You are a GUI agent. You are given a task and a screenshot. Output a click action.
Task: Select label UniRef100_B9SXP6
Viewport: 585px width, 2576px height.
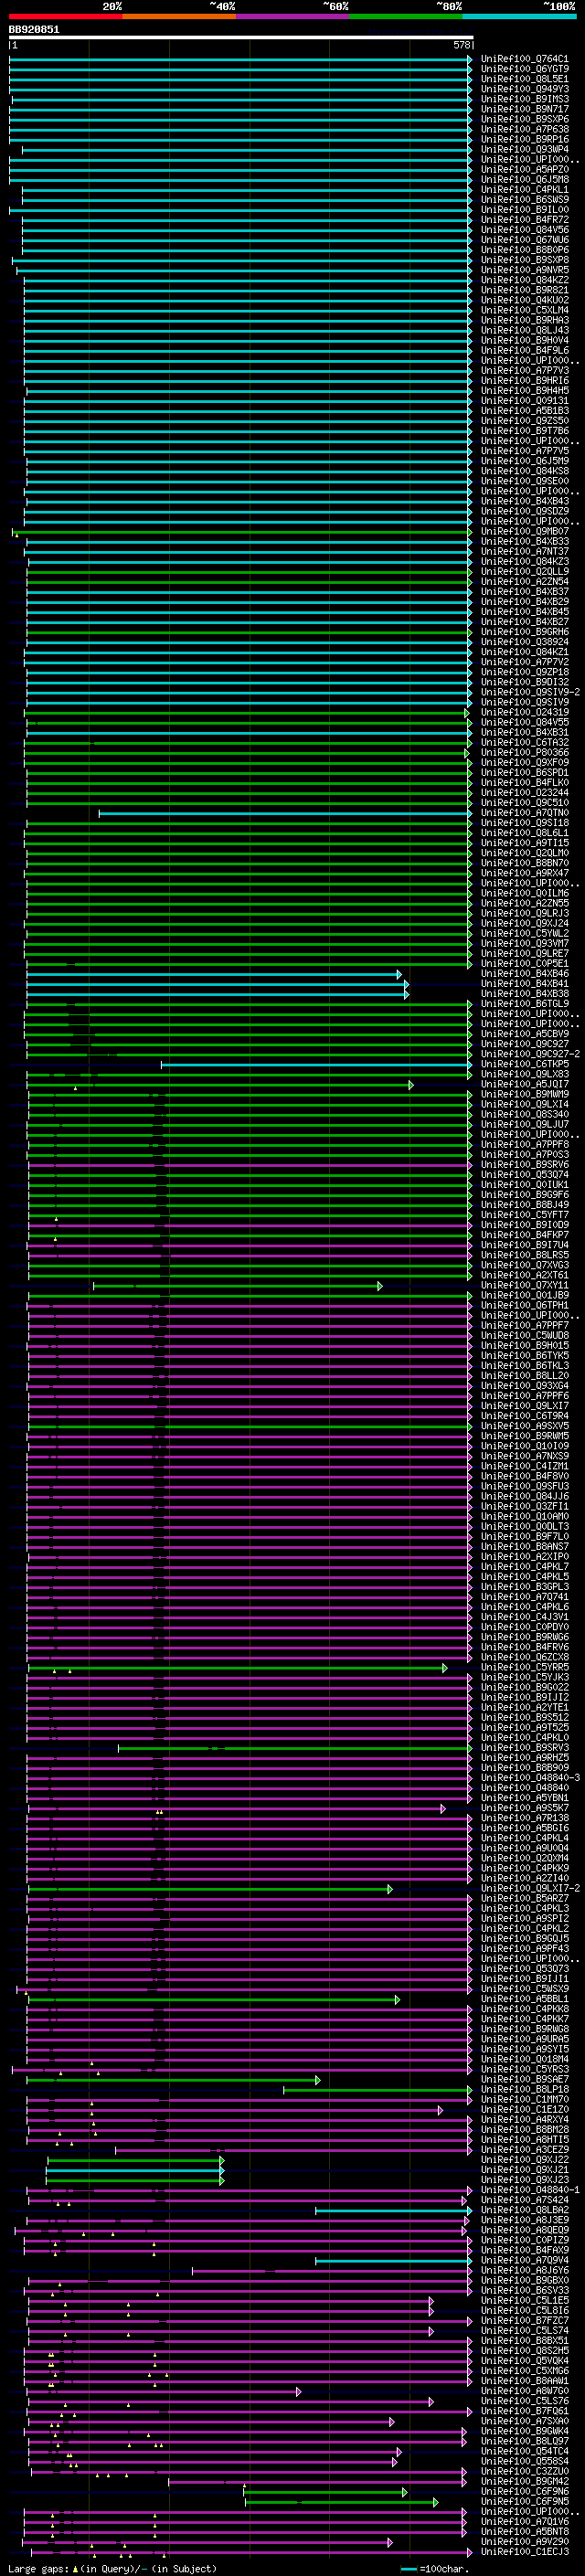pyautogui.click(x=524, y=119)
